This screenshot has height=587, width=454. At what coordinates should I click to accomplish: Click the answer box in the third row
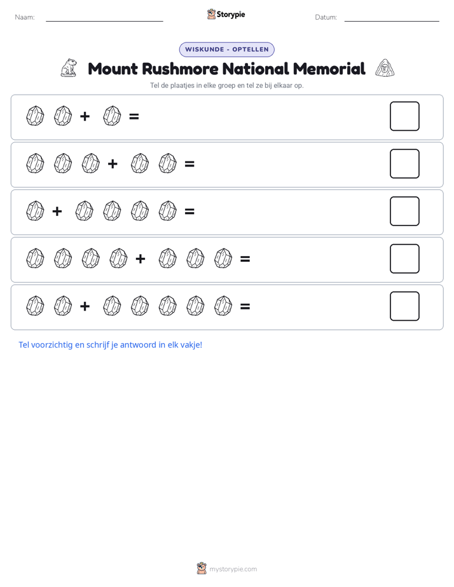(404, 211)
